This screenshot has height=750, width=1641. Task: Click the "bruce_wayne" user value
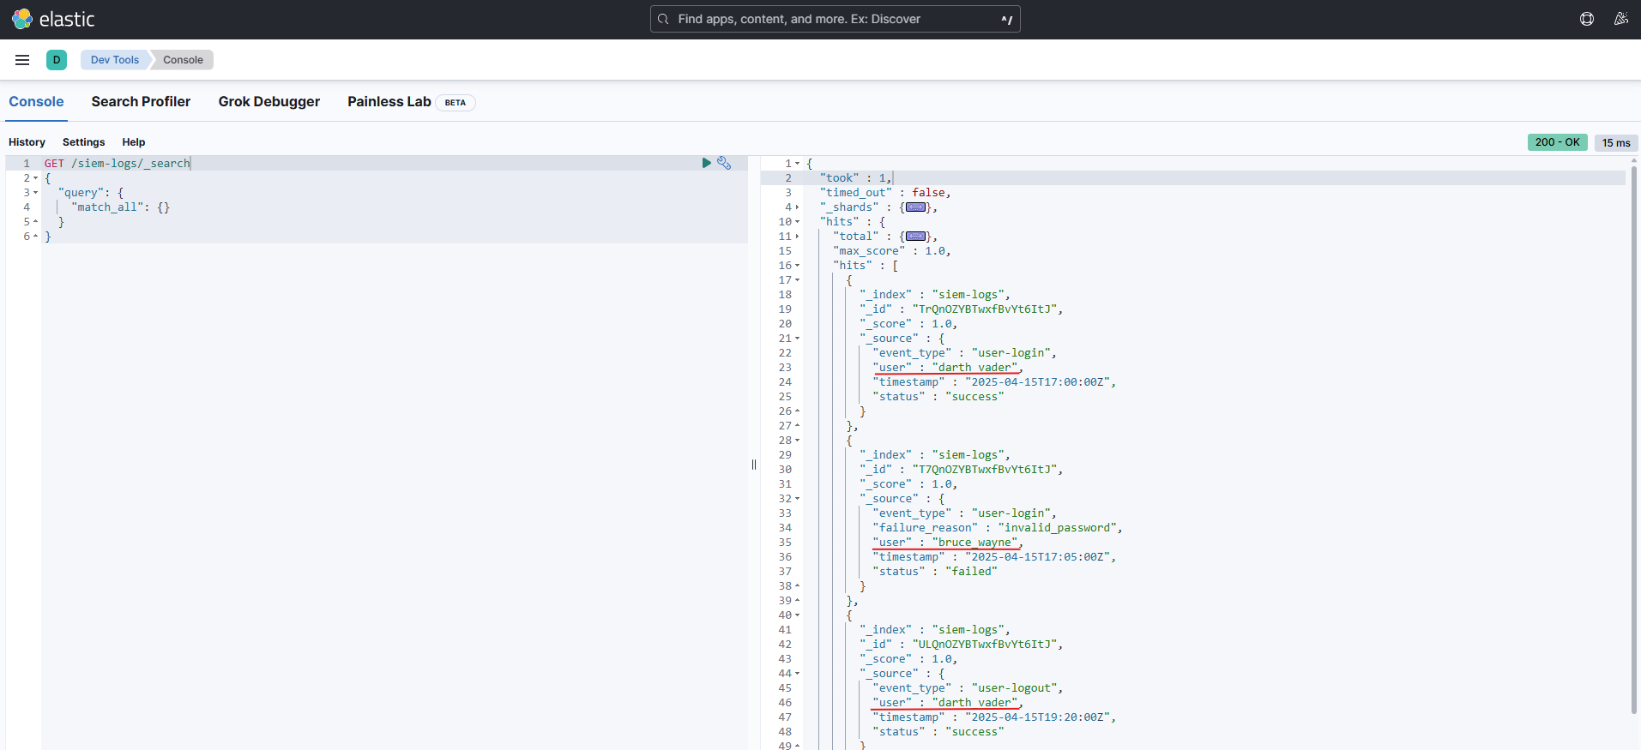coord(975,543)
